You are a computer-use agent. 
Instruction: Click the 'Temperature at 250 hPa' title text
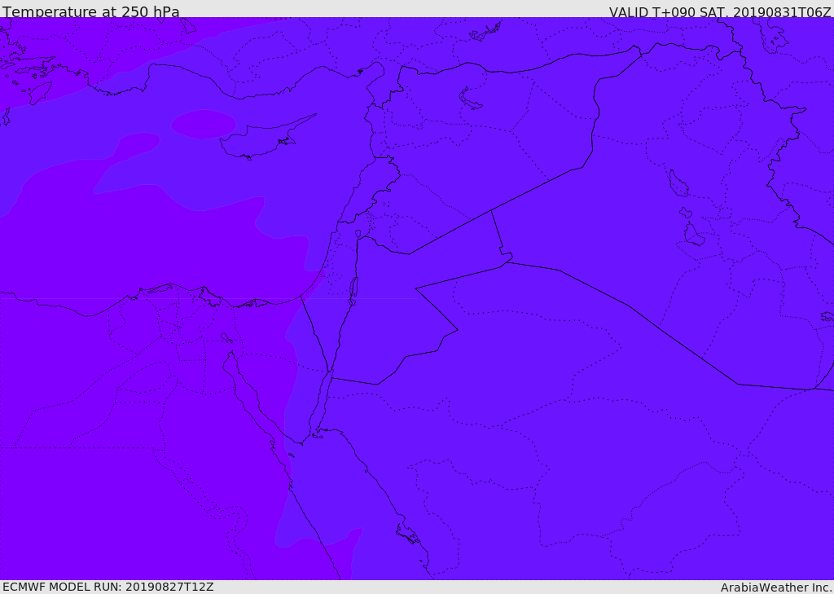(x=91, y=11)
